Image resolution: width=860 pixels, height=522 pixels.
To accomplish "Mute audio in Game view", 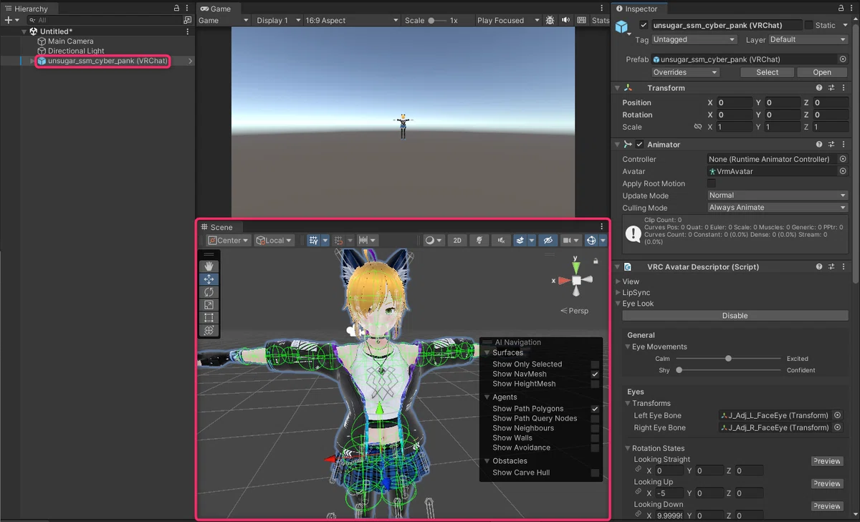I will pos(566,21).
